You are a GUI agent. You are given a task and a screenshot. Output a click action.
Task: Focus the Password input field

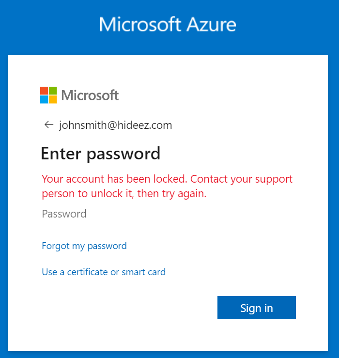tap(168, 214)
